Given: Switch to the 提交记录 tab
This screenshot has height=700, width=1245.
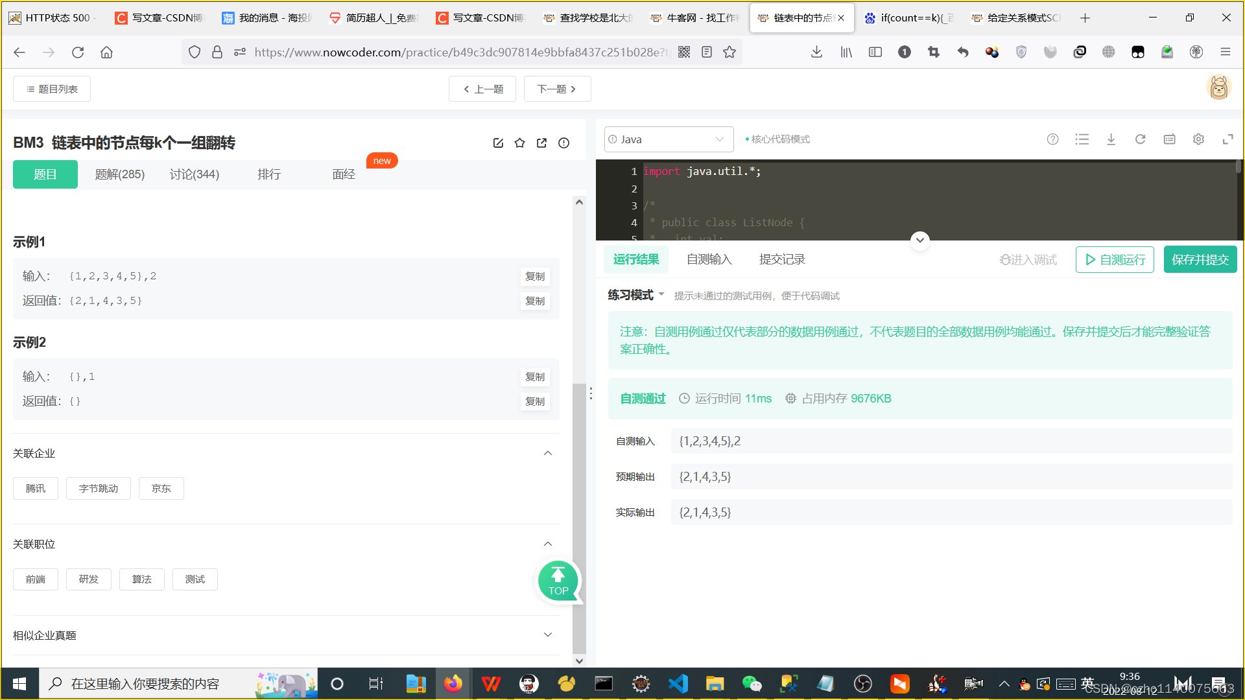Looking at the screenshot, I should point(782,259).
